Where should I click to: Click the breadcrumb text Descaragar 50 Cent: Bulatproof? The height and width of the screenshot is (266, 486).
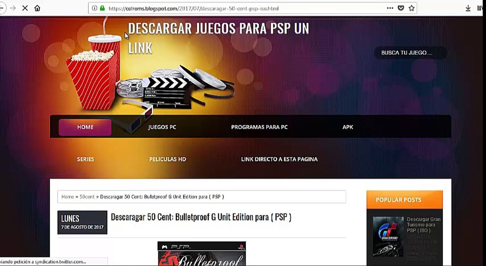point(162,197)
